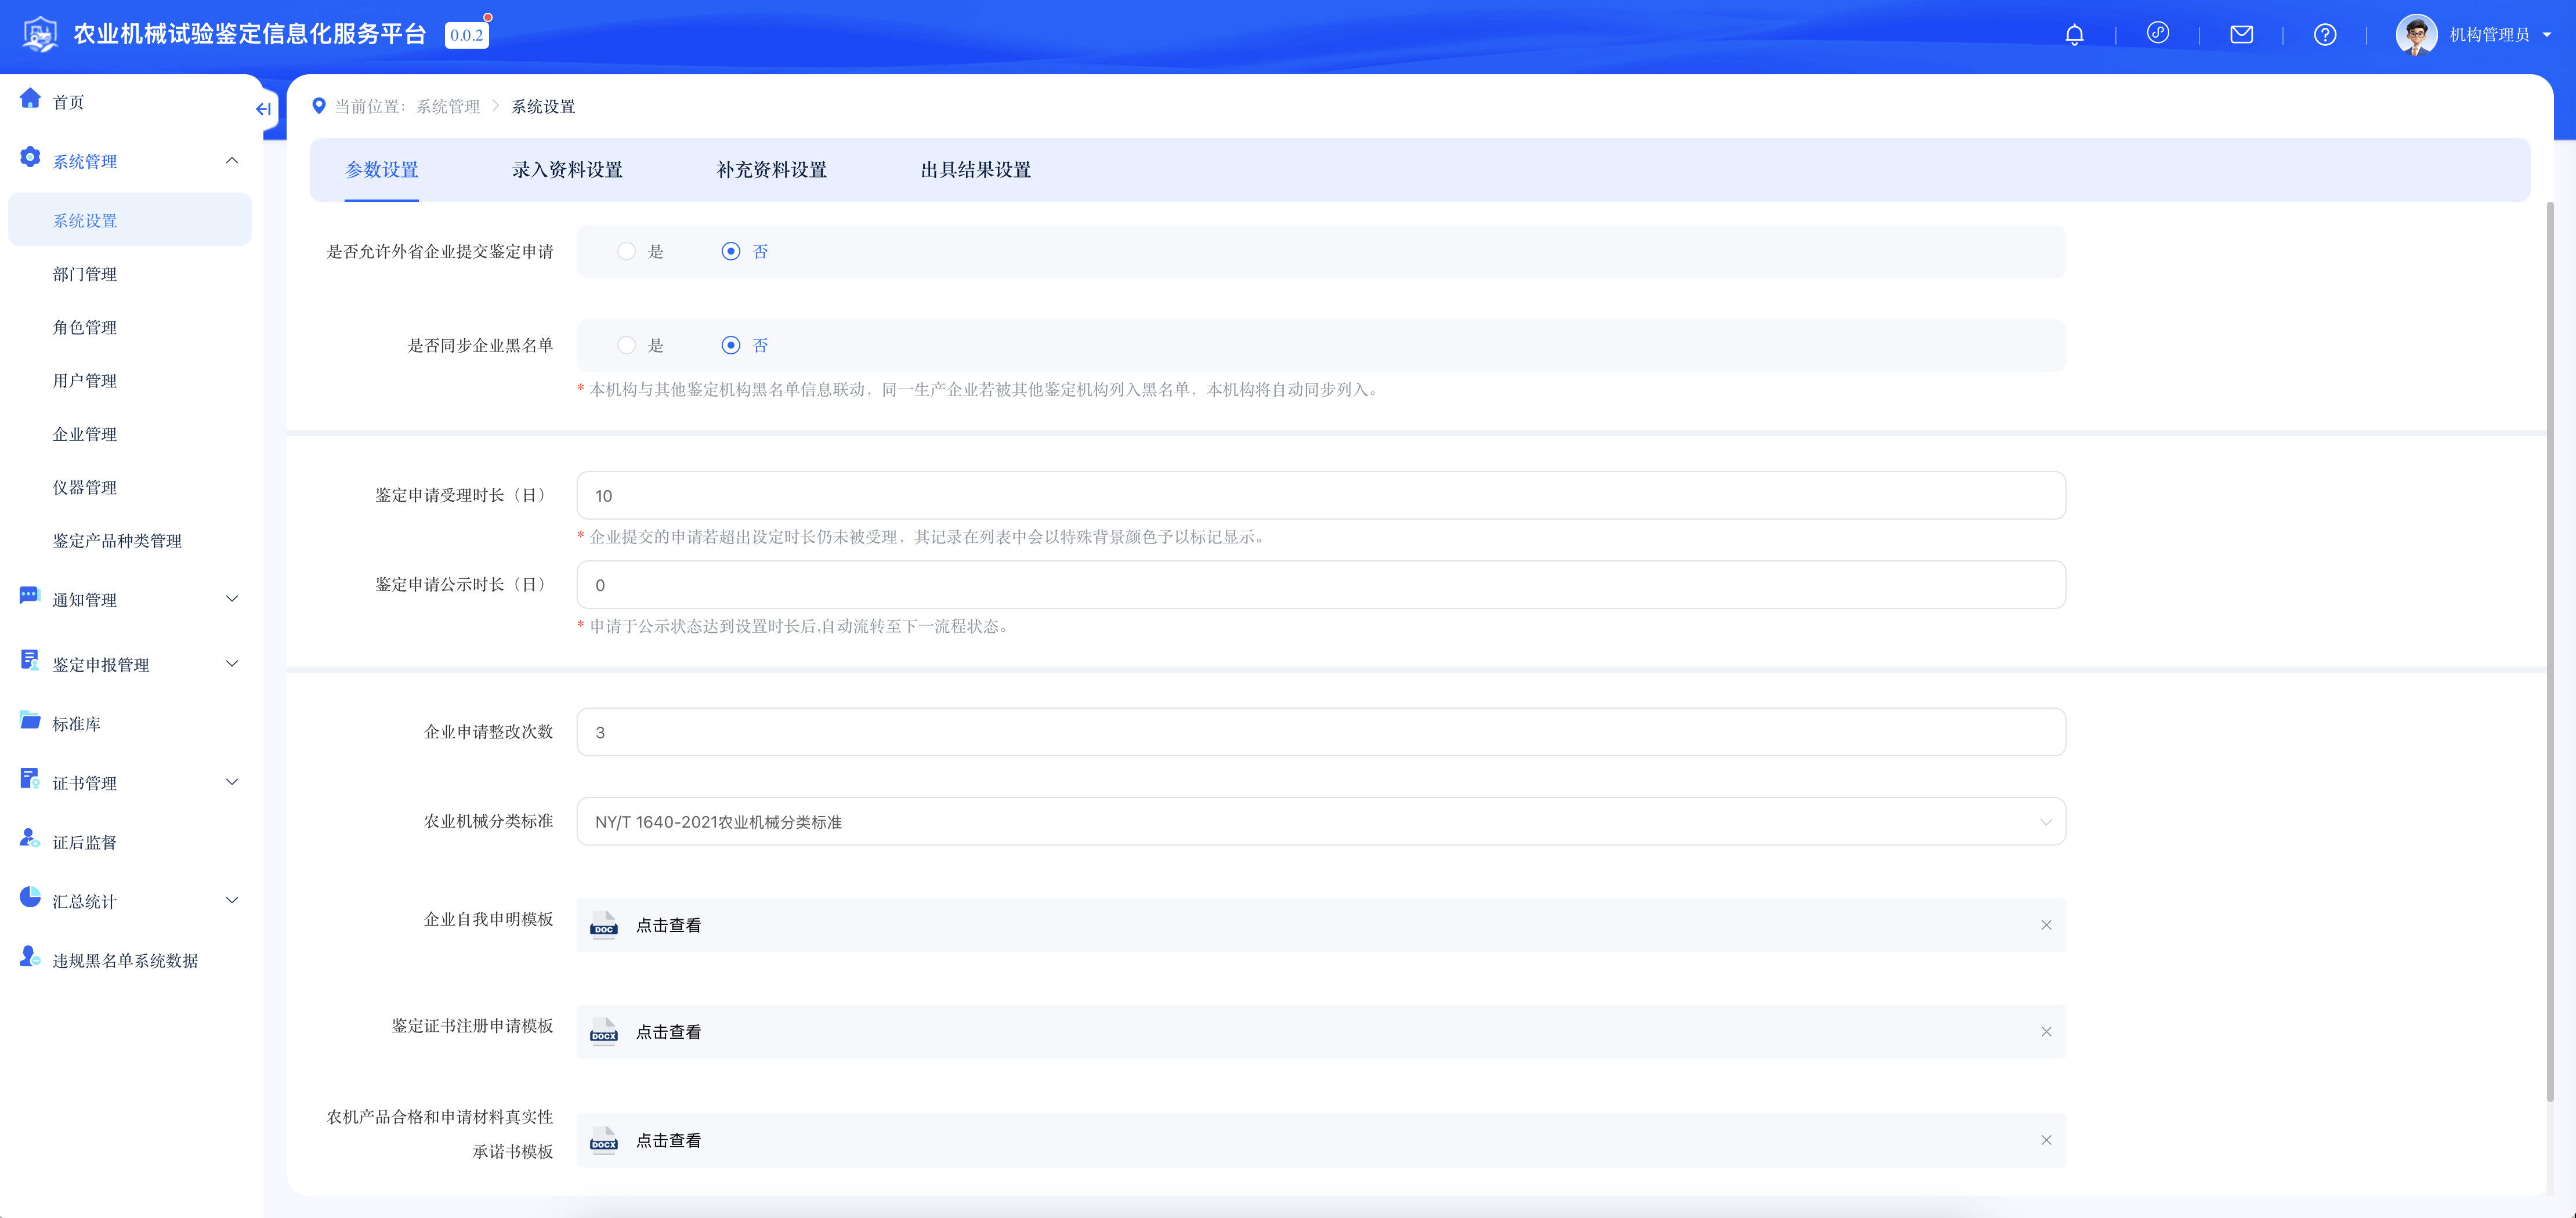Select 是 for 是否同步企业黑名单

626,346
